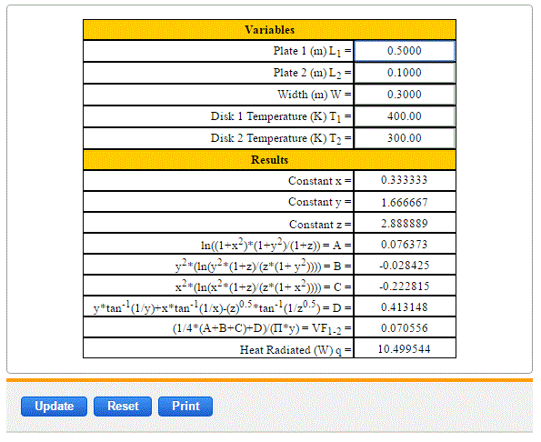Click the formula label ending '= B ='
Screen dimensions: 541x442
coord(264,266)
